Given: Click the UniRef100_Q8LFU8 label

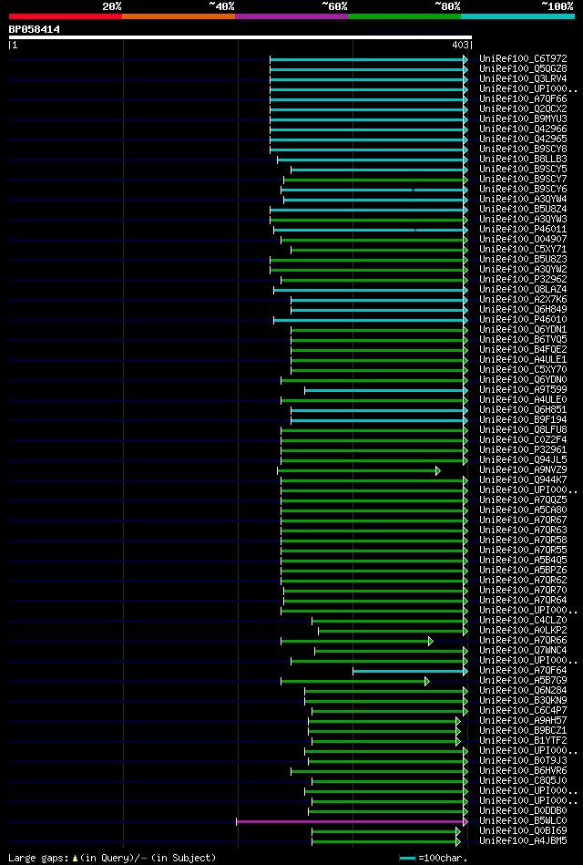Looking at the screenshot, I should point(523,430).
